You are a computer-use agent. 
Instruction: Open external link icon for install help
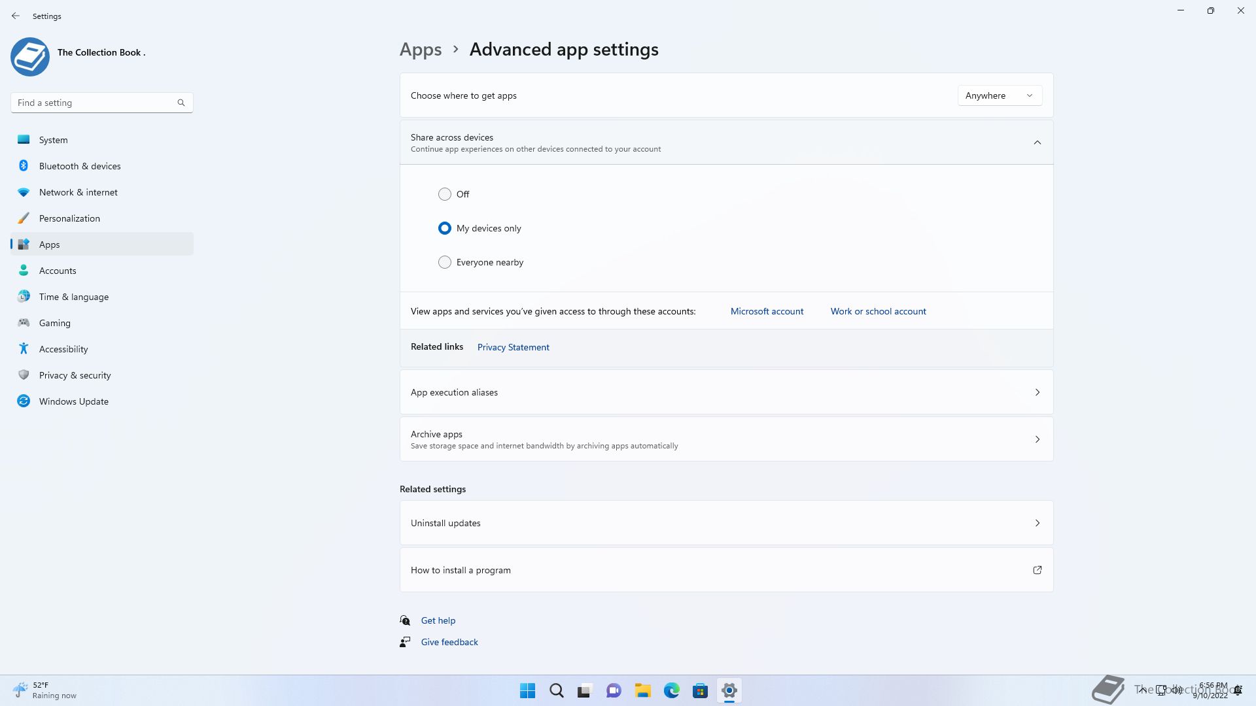pos(1037,570)
